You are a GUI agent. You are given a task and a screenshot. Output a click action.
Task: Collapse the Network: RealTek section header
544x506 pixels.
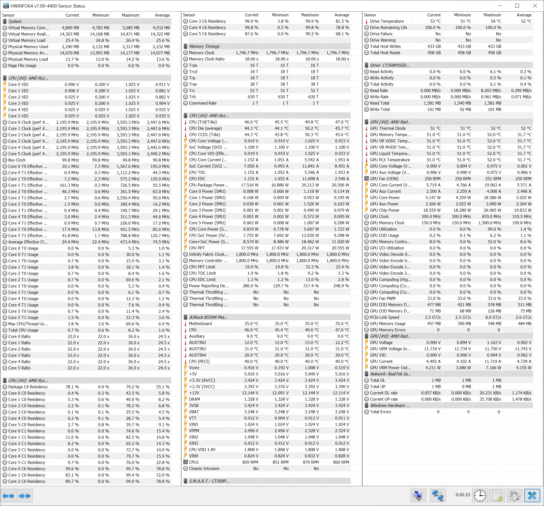pyautogui.click(x=390, y=374)
